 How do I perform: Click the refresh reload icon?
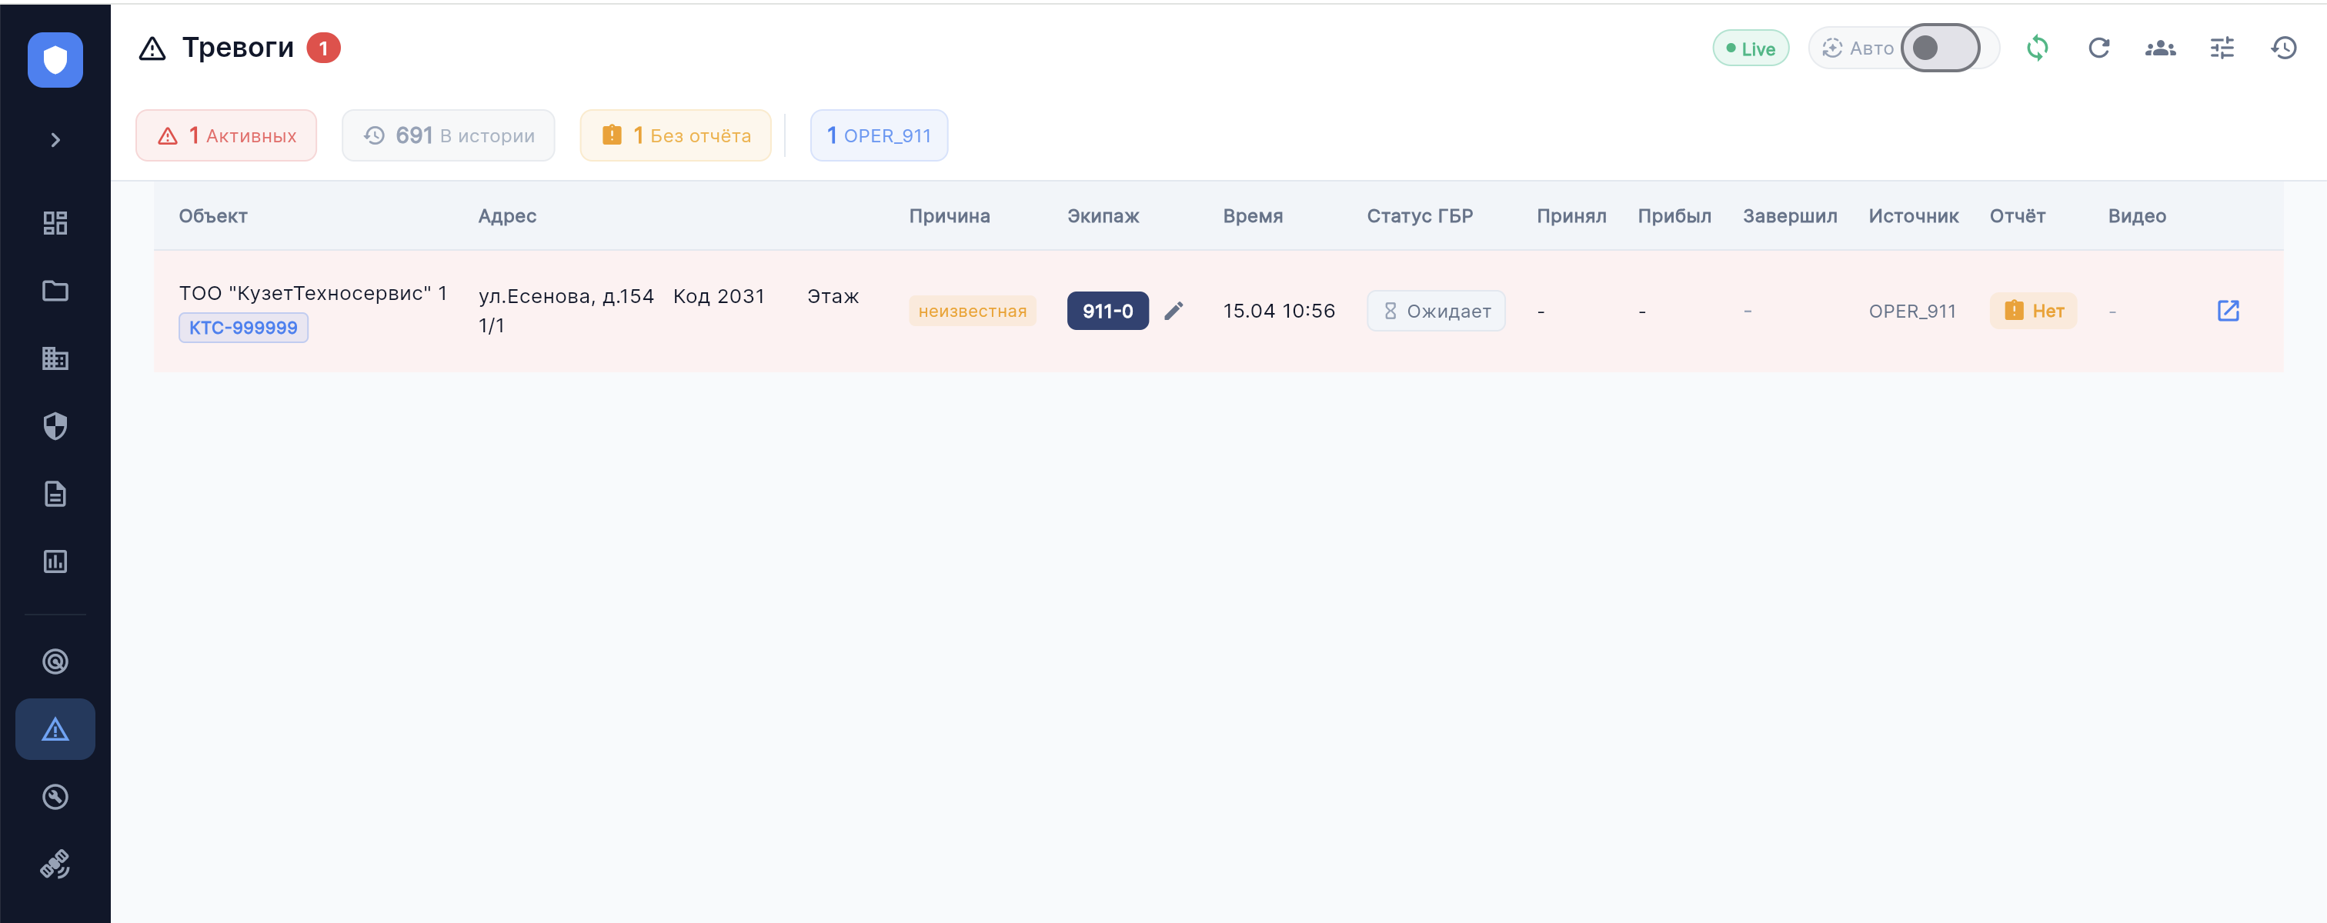(x=2098, y=48)
